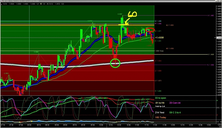Click the 11:00 time axis label

[x=137, y=125]
